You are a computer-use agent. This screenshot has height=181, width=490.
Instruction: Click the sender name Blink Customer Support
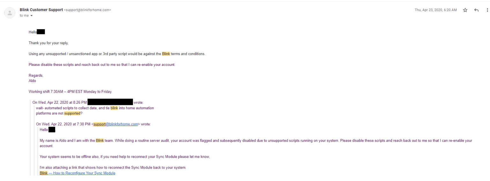pos(41,10)
